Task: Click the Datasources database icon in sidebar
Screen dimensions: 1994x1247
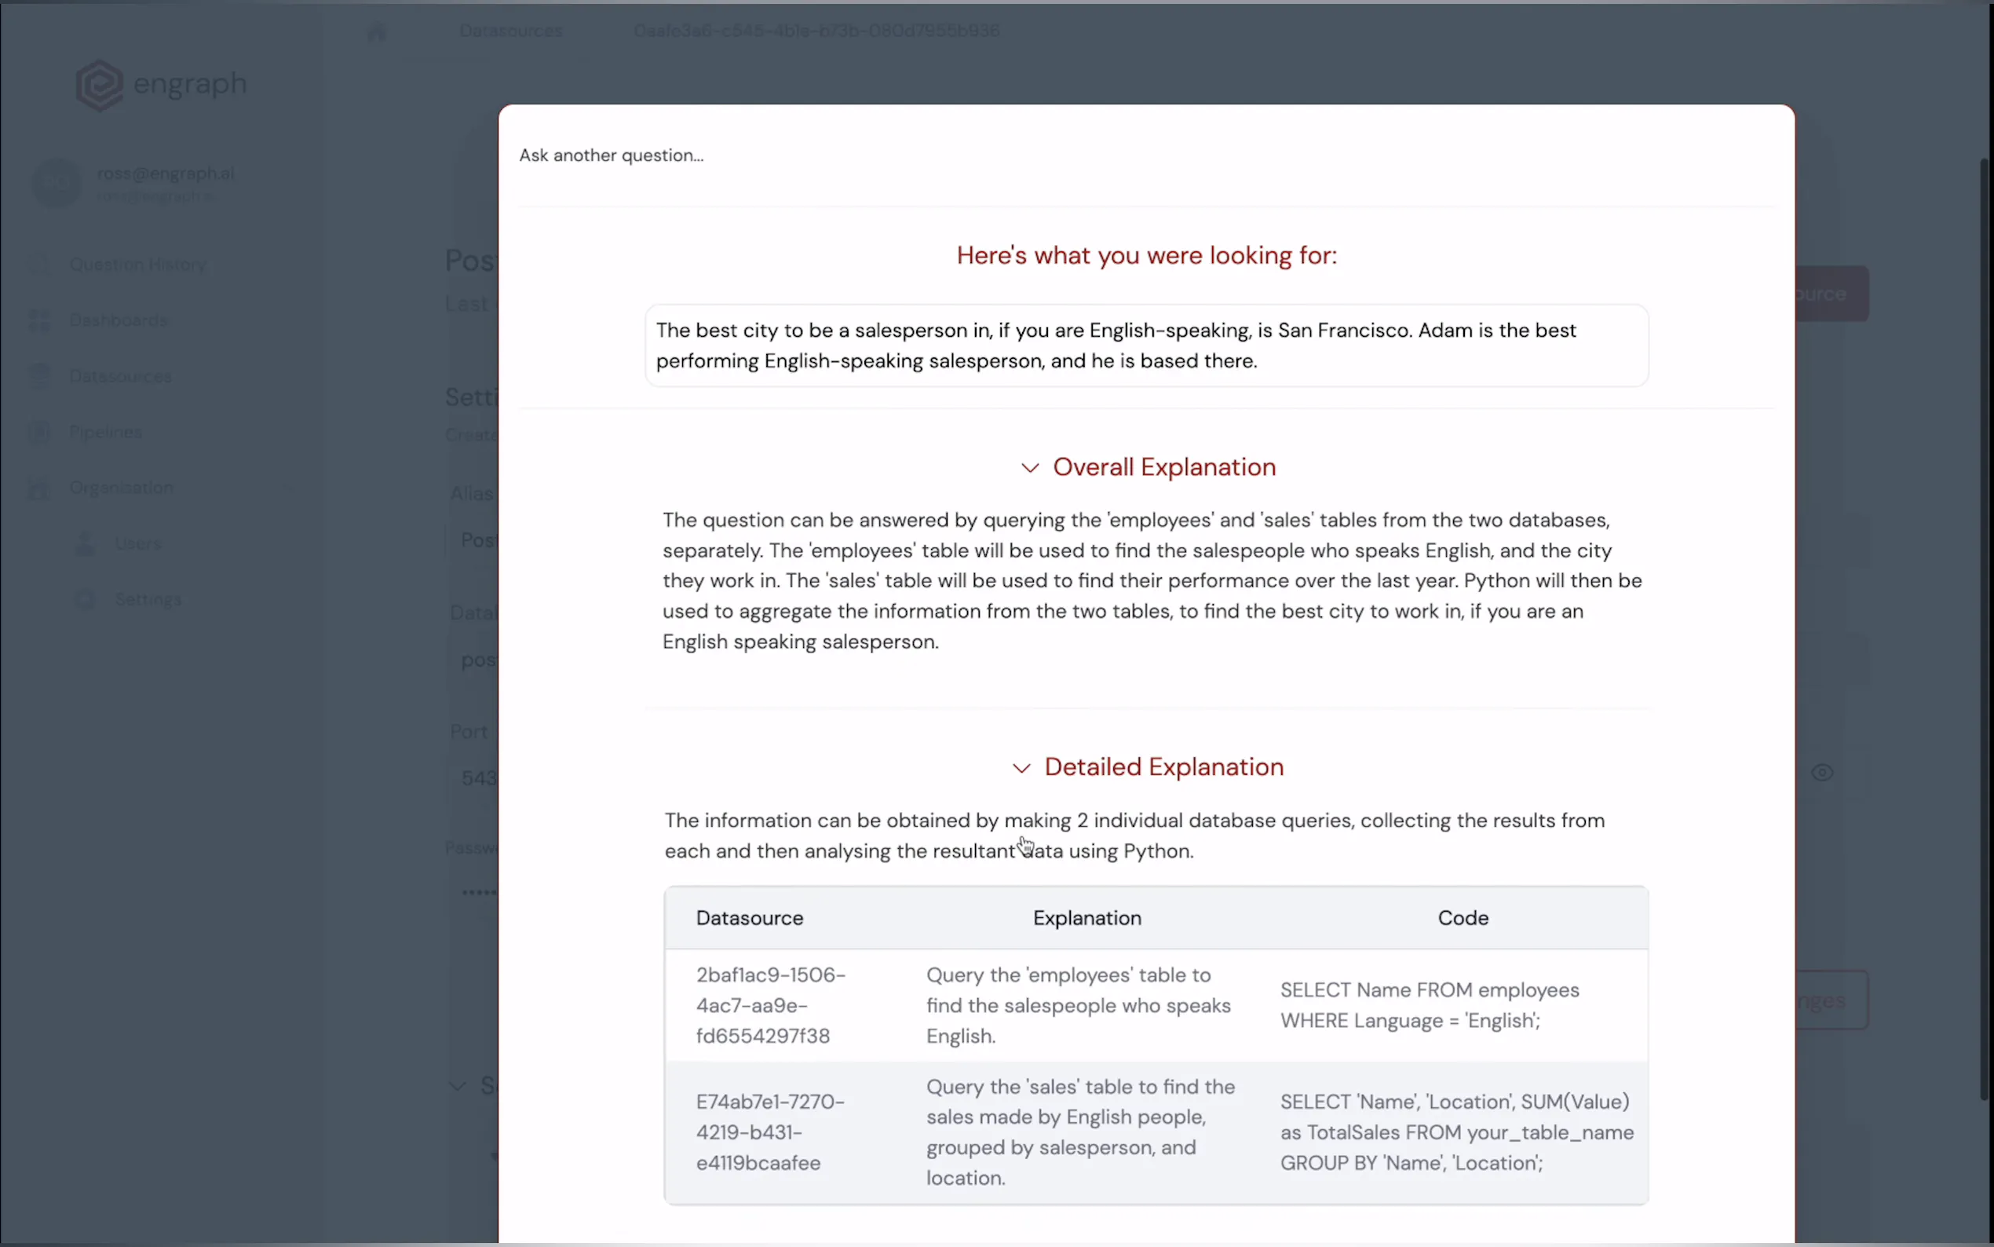Action: pos(38,376)
